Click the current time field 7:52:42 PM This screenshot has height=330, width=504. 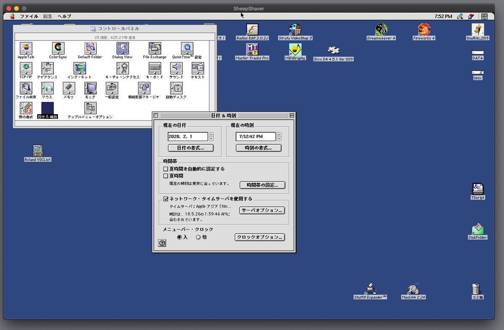(x=256, y=136)
